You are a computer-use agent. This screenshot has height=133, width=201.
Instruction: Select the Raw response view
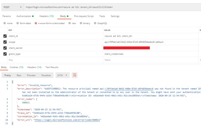coord(19,75)
